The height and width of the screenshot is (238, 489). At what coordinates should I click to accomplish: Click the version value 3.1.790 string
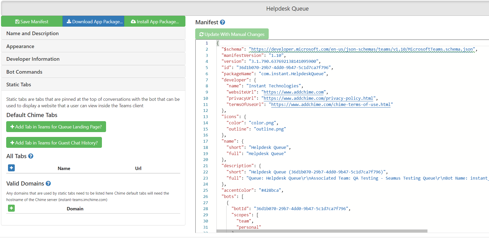(283, 61)
